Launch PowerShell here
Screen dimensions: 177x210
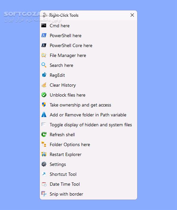(88, 35)
